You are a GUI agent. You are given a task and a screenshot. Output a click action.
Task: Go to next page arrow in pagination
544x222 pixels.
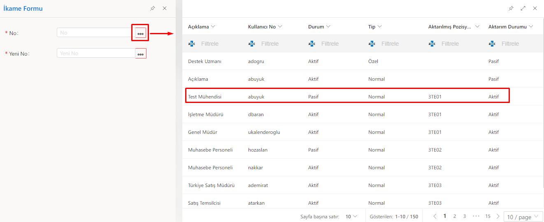pos(498,216)
